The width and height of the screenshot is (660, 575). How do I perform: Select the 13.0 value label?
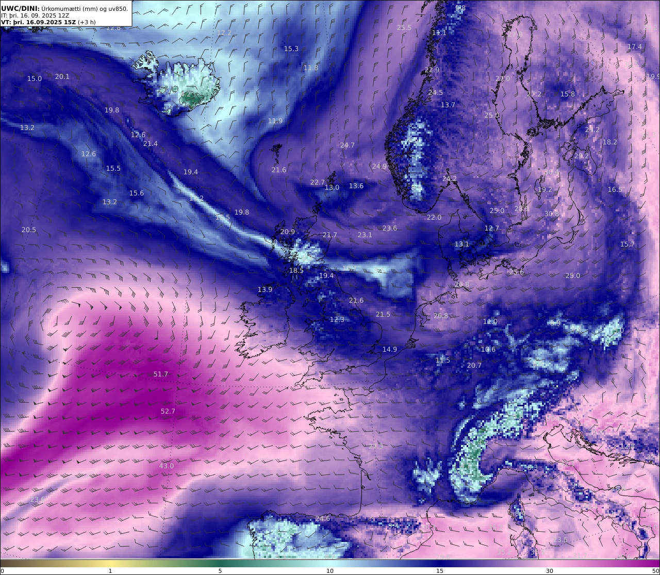pos(332,187)
